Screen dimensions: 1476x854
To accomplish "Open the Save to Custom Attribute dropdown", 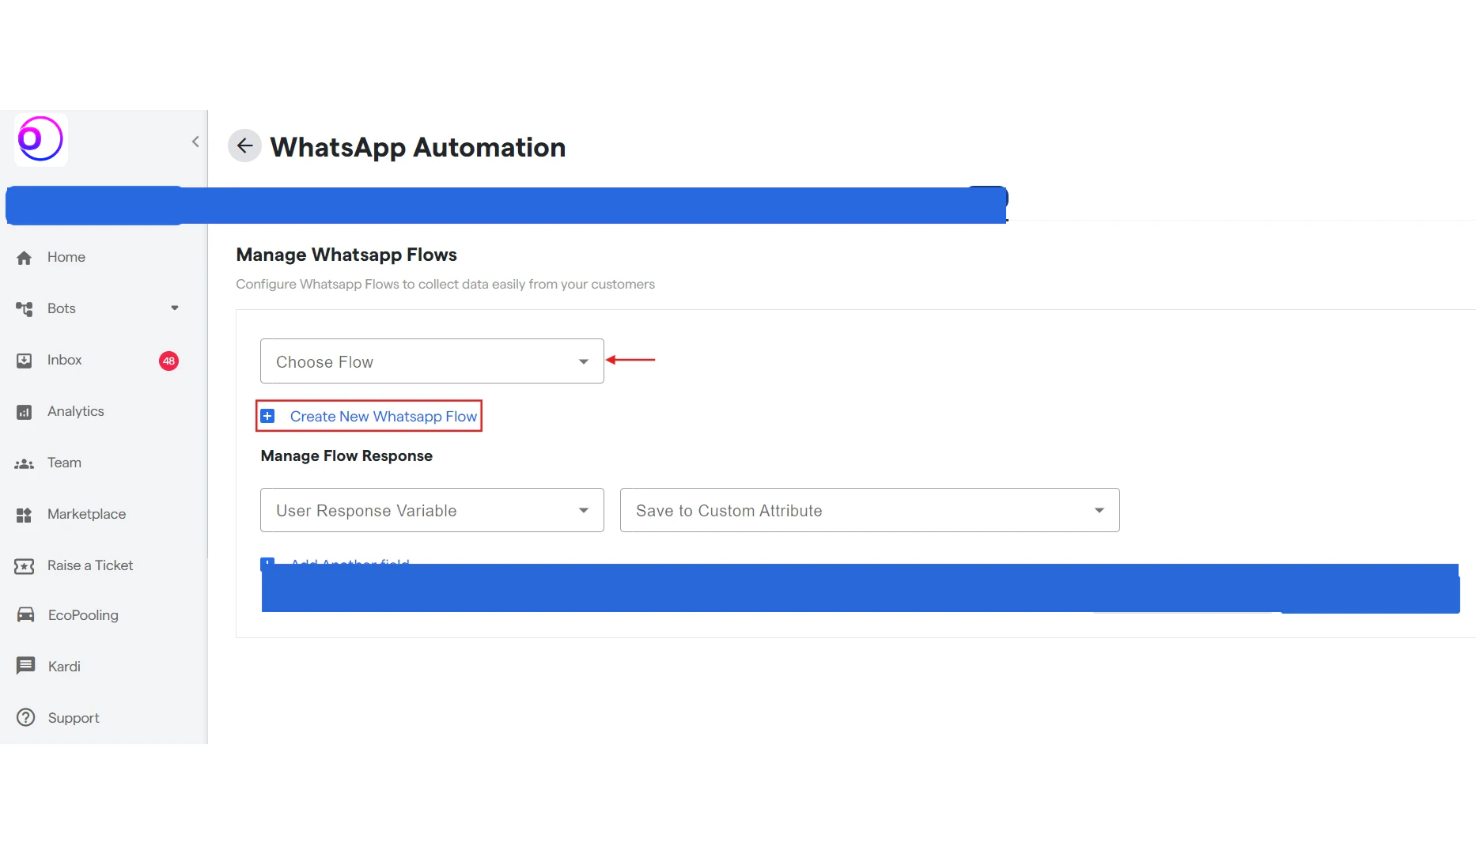I will click(869, 510).
